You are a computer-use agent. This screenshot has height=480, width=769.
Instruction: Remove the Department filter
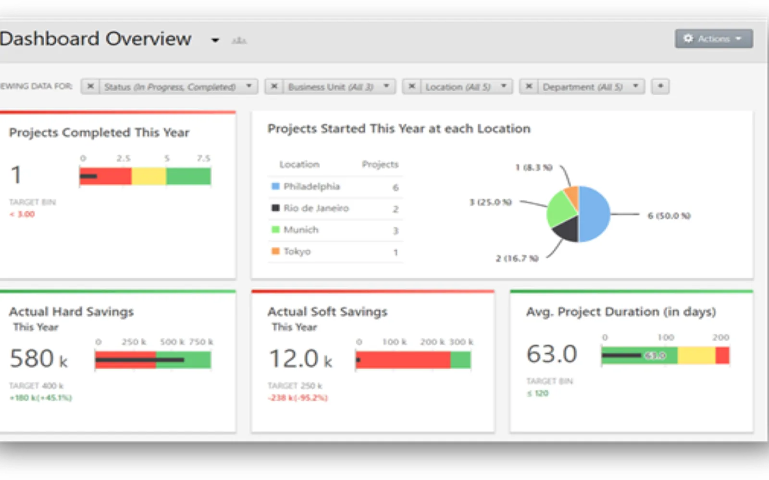pyautogui.click(x=529, y=86)
